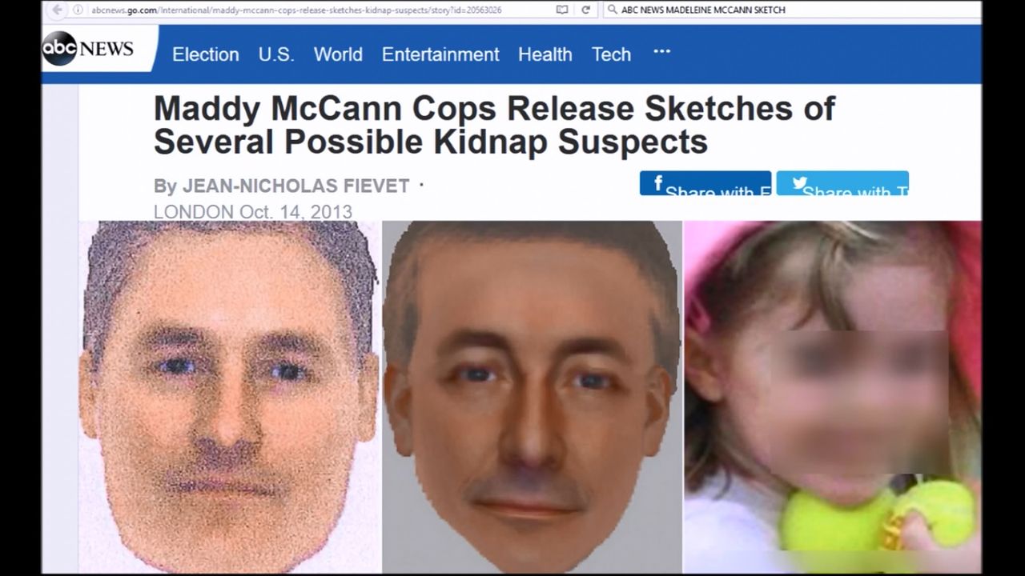The image size is (1025, 576).
Task: Go to the Tech section
Action: click(611, 54)
